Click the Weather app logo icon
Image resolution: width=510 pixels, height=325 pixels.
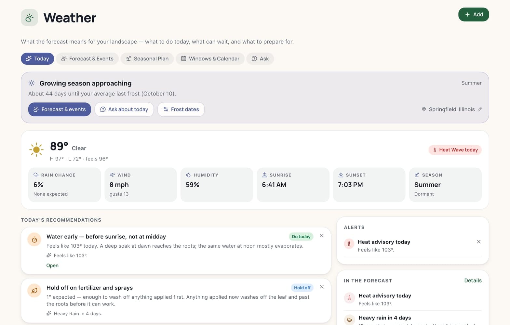(30, 18)
